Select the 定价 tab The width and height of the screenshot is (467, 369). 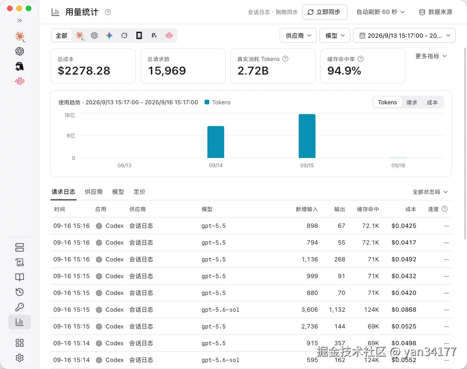tap(139, 192)
